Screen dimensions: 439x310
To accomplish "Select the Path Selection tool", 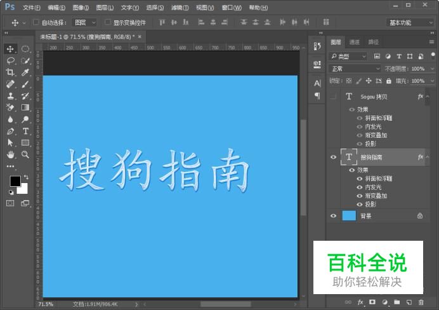I will pyautogui.click(x=10, y=143).
